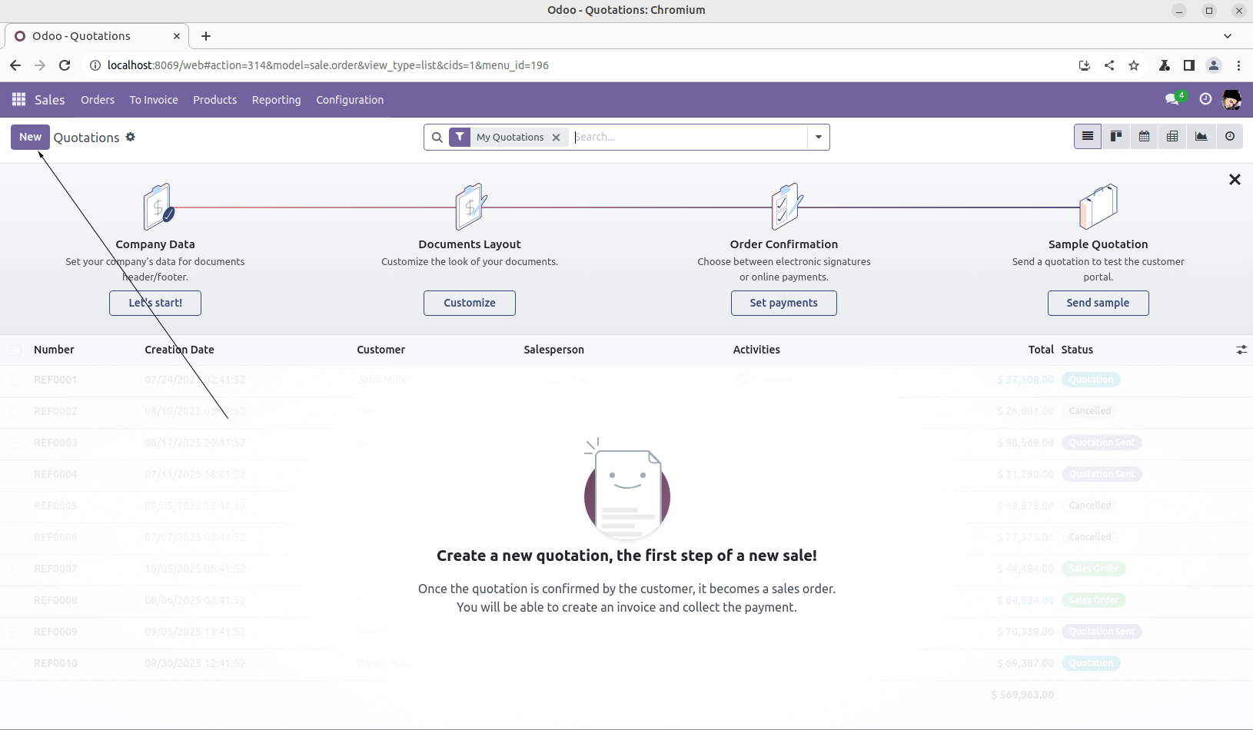Remove the My Quotations filter
This screenshot has width=1253, height=730.
point(557,138)
